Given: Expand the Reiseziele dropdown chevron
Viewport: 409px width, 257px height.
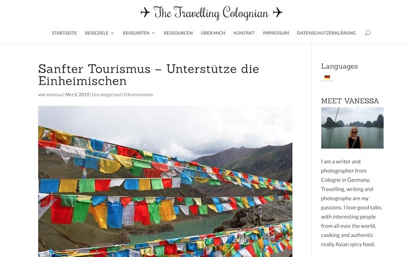Looking at the screenshot, I should [x=112, y=33].
